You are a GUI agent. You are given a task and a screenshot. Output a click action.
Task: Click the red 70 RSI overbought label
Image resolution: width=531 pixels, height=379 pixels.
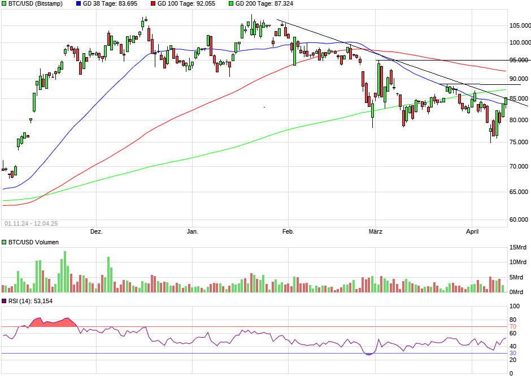[513, 327]
